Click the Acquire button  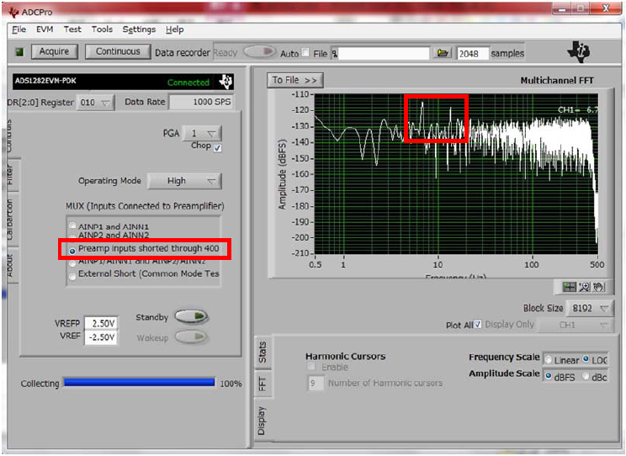(54, 51)
